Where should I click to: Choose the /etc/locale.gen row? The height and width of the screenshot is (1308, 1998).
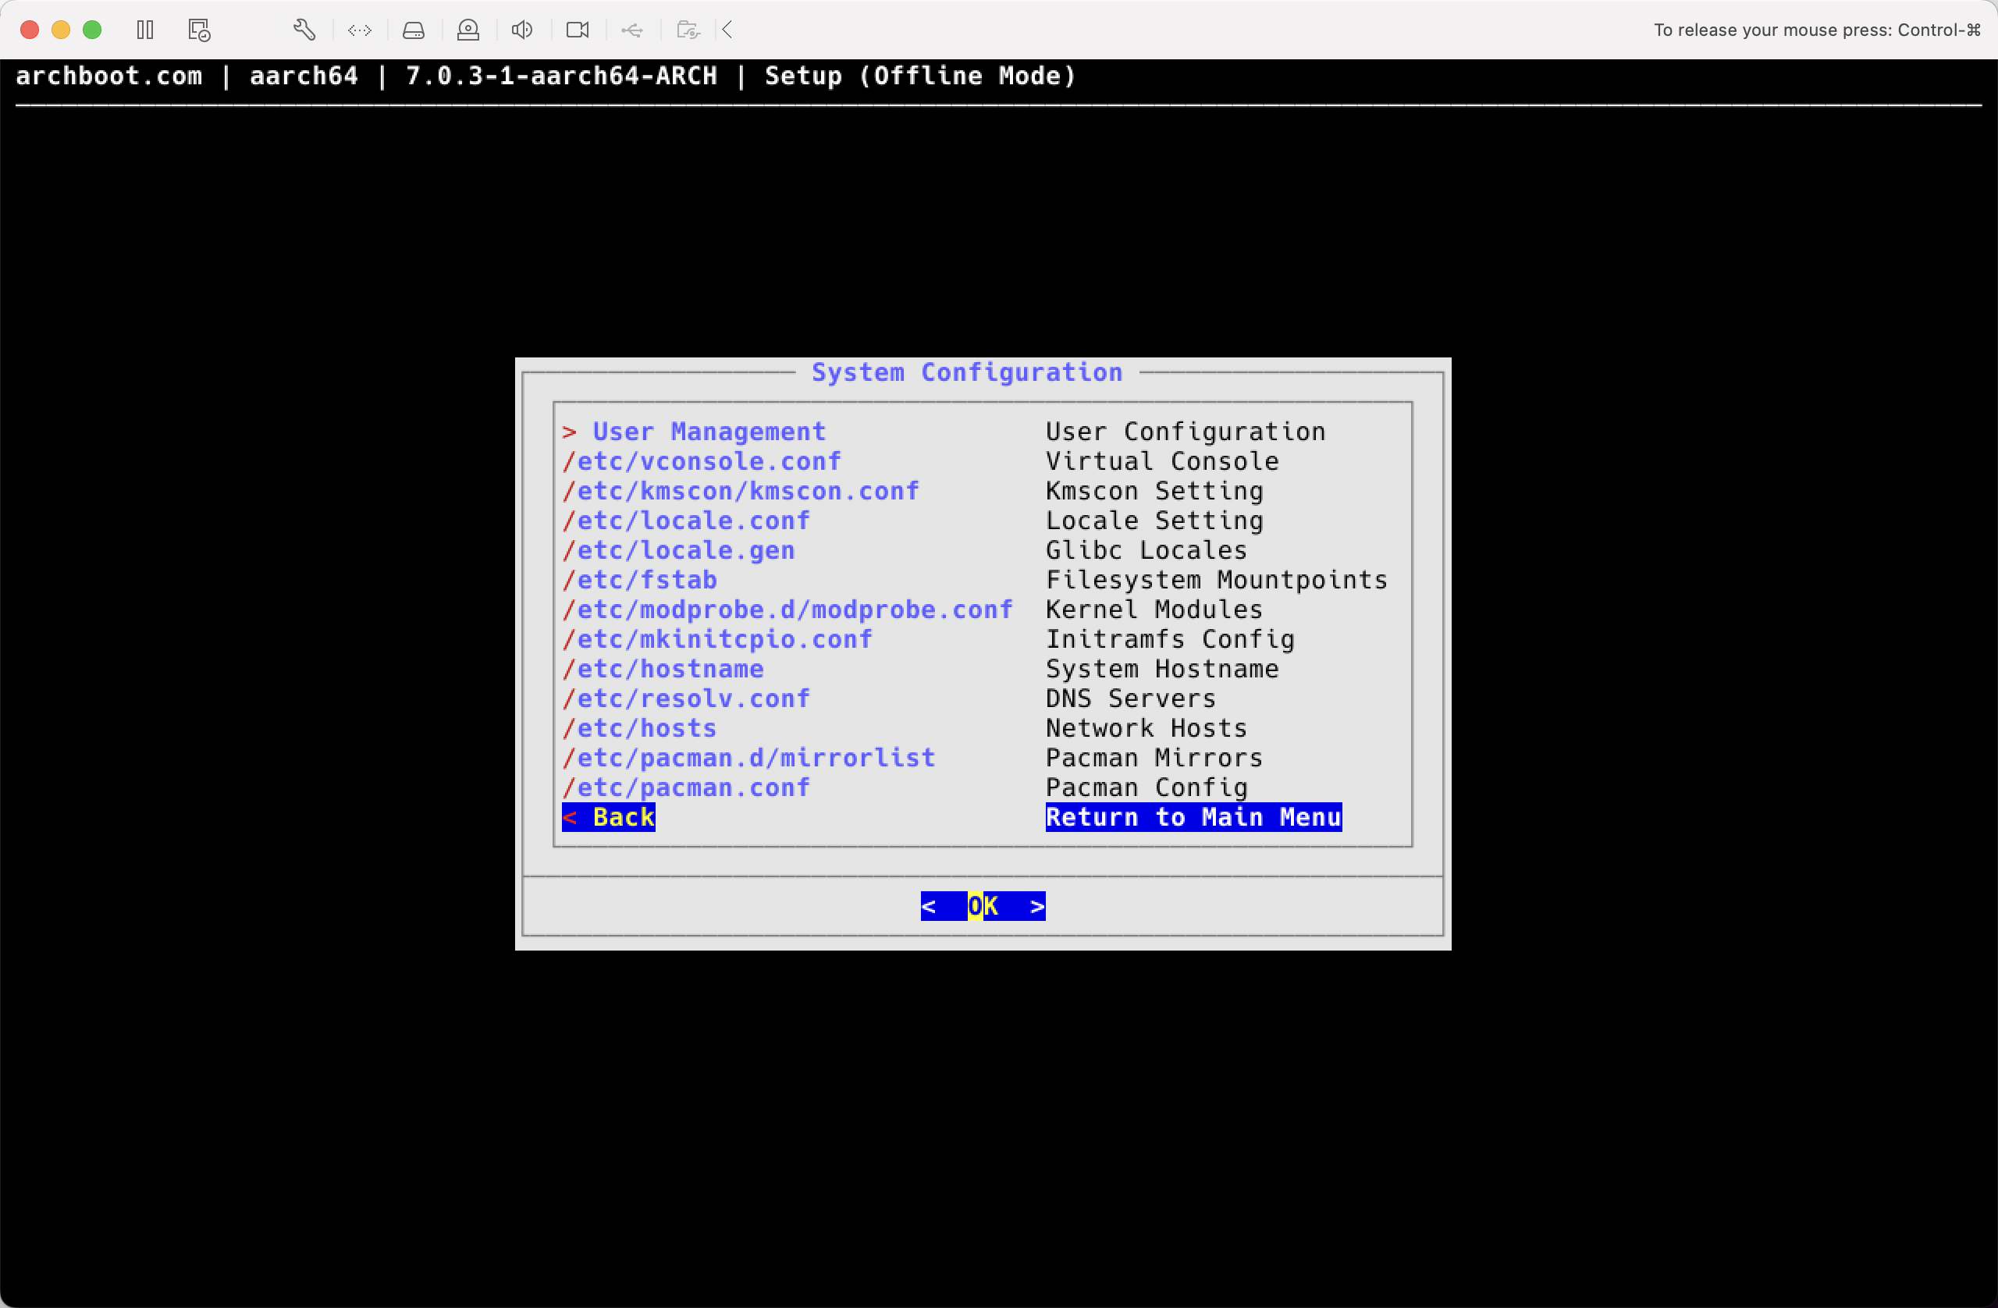click(x=975, y=550)
